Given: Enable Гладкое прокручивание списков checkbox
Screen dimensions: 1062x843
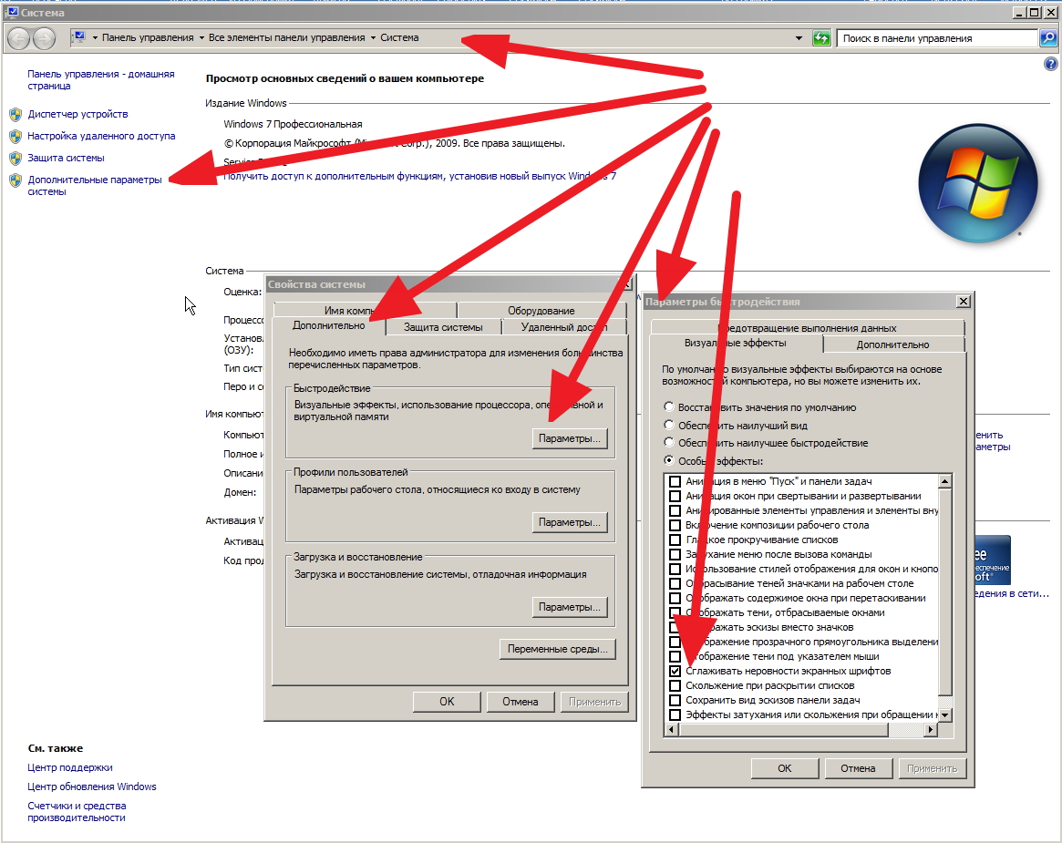Looking at the screenshot, I should (675, 540).
